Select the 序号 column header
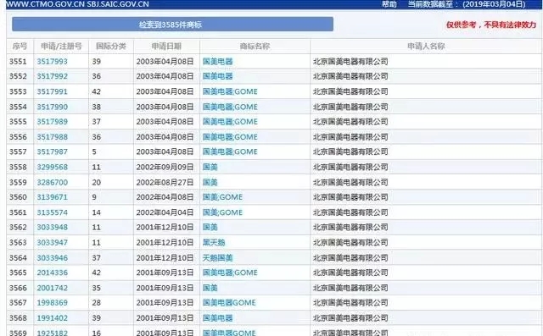 point(20,47)
